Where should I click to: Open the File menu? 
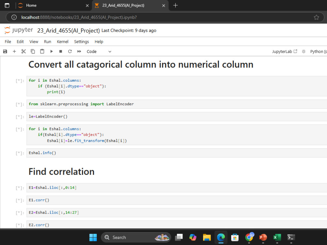pos(8,42)
